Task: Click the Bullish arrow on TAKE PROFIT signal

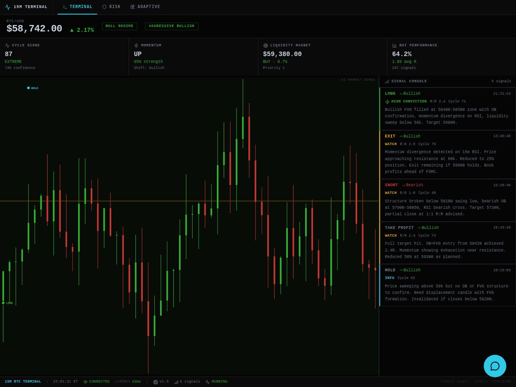Action: (x=420, y=228)
